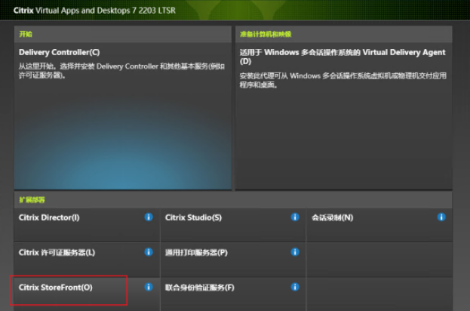Show info for Citrix 许可证服务器
This screenshot has height=311, width=470.
point(149,252)
